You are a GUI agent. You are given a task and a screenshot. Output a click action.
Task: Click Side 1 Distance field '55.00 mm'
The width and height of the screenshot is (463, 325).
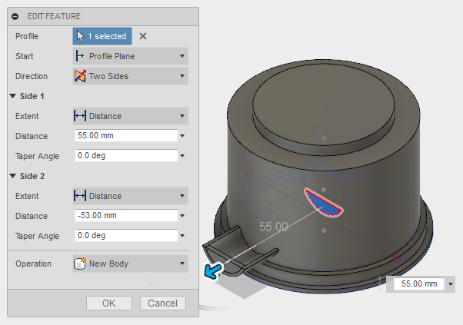pos(126,136)
